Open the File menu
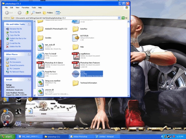Viewport: 186px width, 139px height. 6,7
